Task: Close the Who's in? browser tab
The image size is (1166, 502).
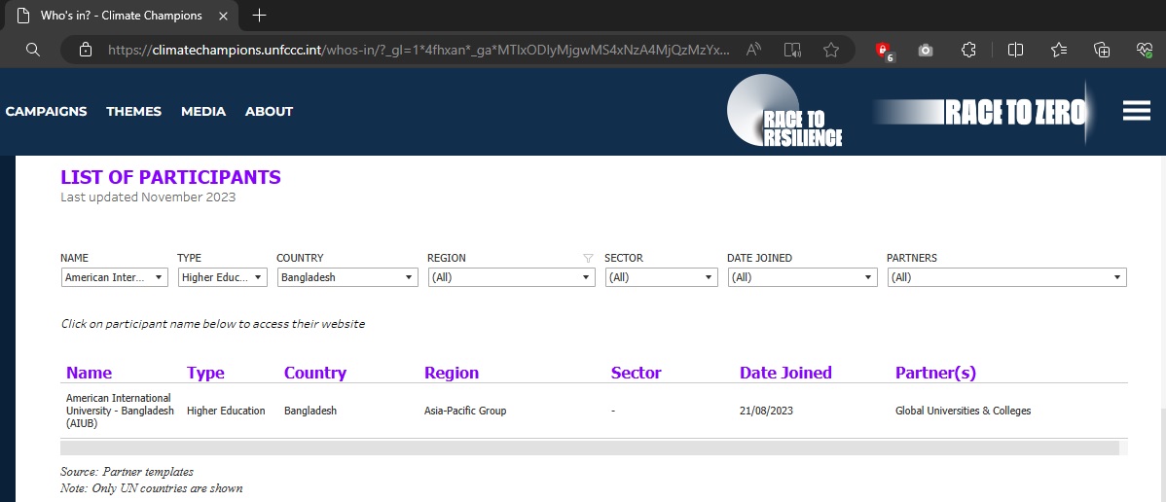Action: click(223, 16)
